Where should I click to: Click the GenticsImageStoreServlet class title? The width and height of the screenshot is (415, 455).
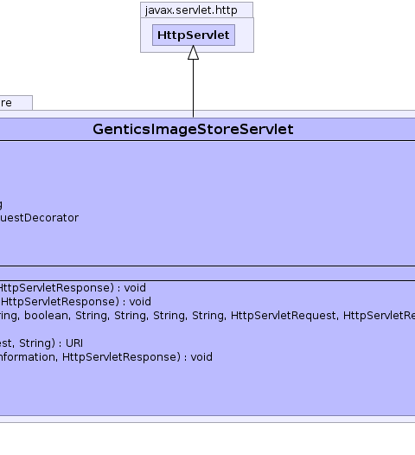(193, 129)
